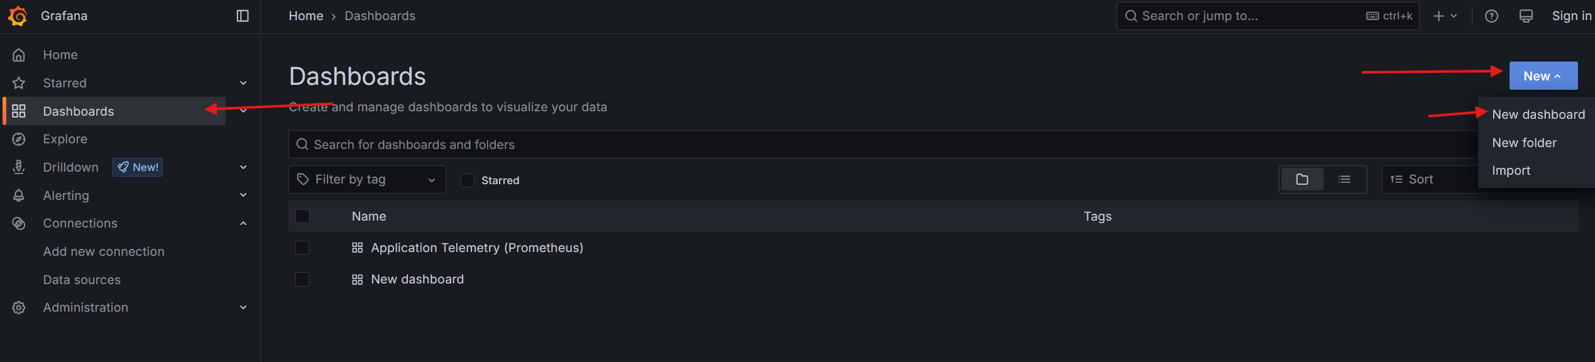The width and height of the screenshot is (1595, 362).
Task: Open the Filter by tag dropdown
Action: click(367, 180)
